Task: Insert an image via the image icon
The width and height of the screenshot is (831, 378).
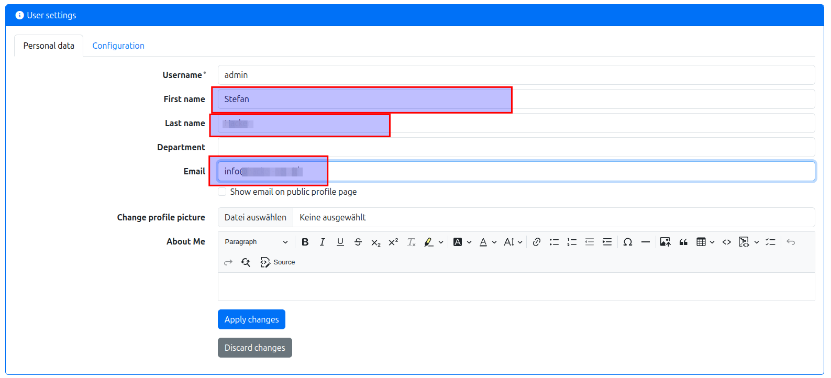Action: coord(665,242)
